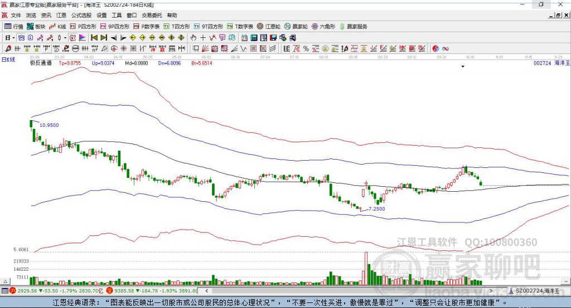Click the 002724 海洋王 stock label
Viewport: 571px width, 308px height.
[551, 63]
